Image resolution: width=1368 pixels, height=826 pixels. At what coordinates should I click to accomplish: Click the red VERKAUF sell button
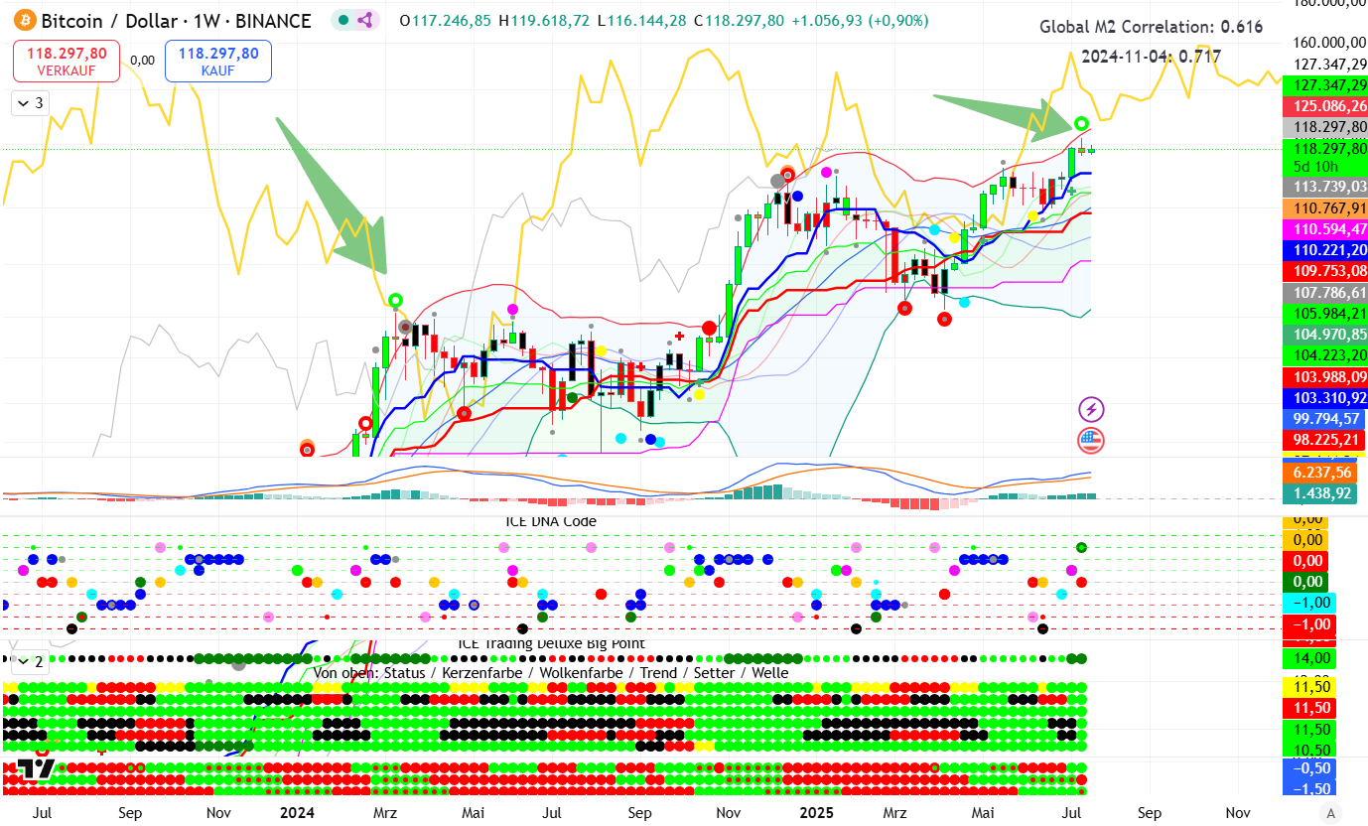67,62
